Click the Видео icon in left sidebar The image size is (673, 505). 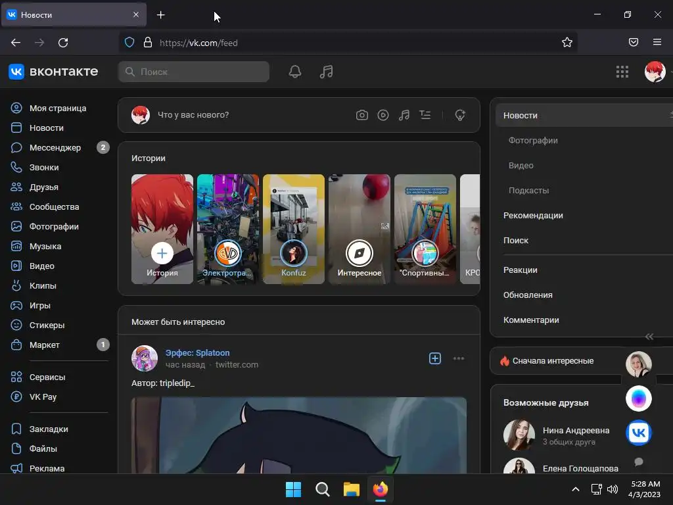tap(16, 266)
